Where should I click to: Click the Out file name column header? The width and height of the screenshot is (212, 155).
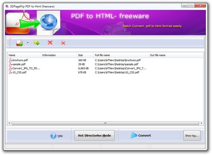click(176, 55)
